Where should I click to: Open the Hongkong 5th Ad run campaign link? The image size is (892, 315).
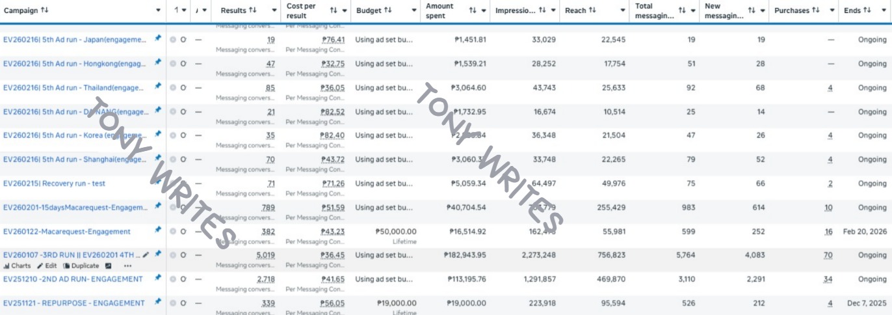(x=75, y=64)
